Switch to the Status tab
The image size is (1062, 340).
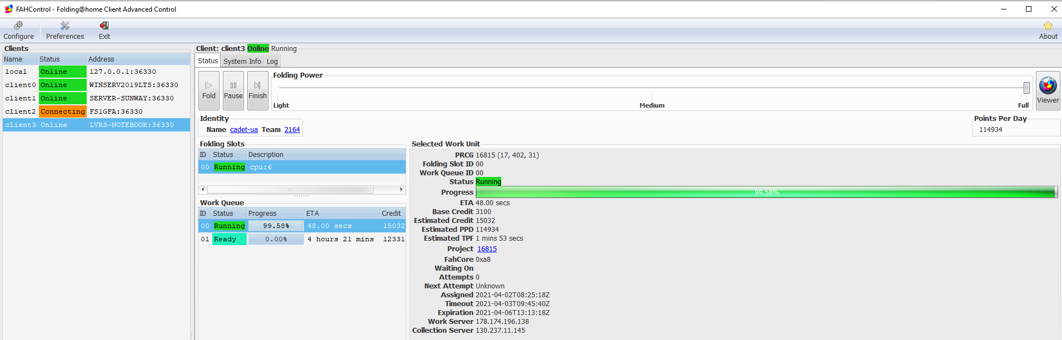208,61
